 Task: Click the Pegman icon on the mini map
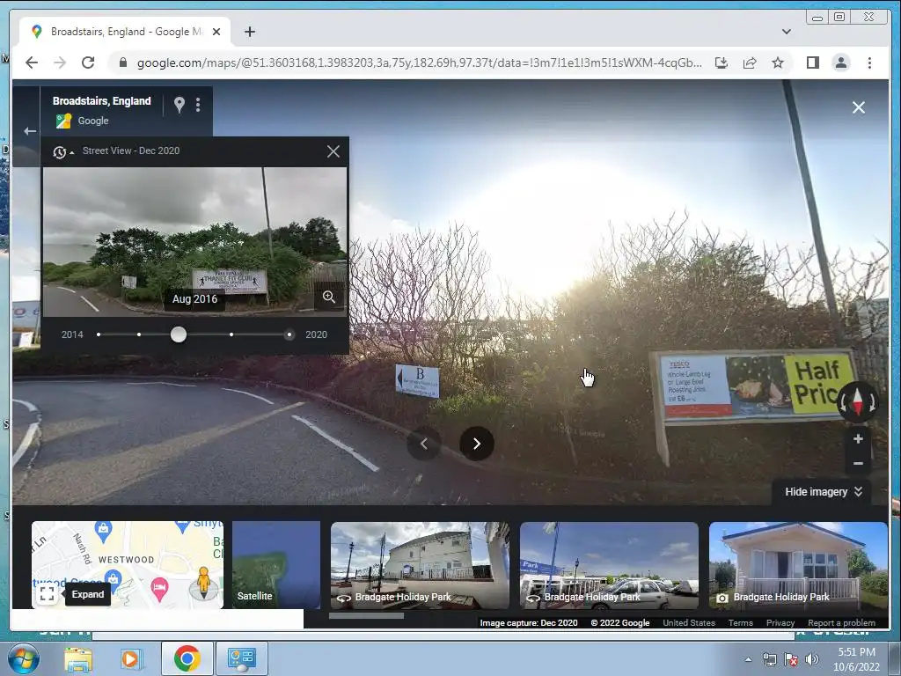[x=203, y=582]
